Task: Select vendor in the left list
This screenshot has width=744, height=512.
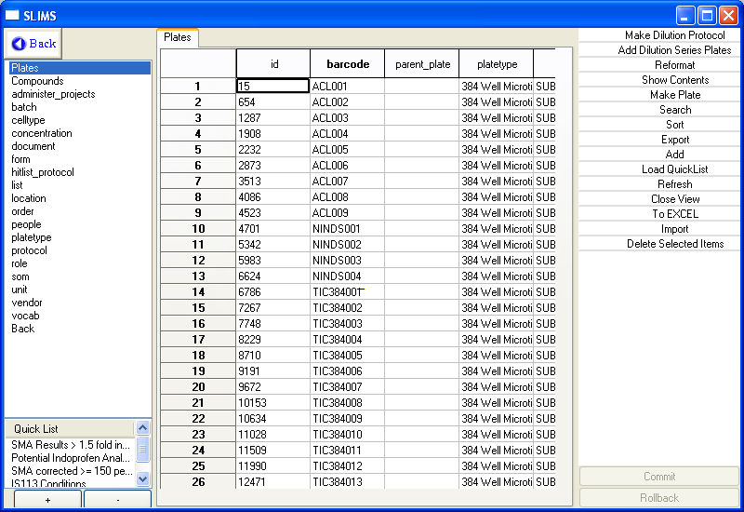Action: tap(26, 303)
